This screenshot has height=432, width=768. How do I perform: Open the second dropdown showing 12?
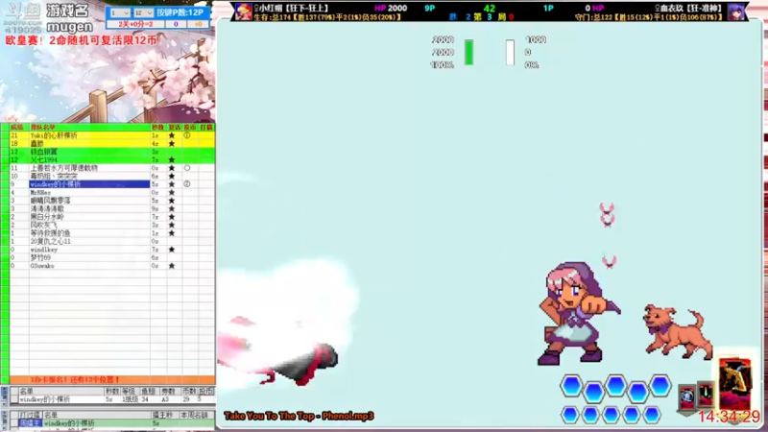143,12
